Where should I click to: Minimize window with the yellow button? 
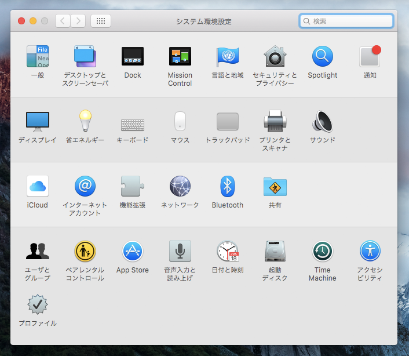tap(33, 21)
